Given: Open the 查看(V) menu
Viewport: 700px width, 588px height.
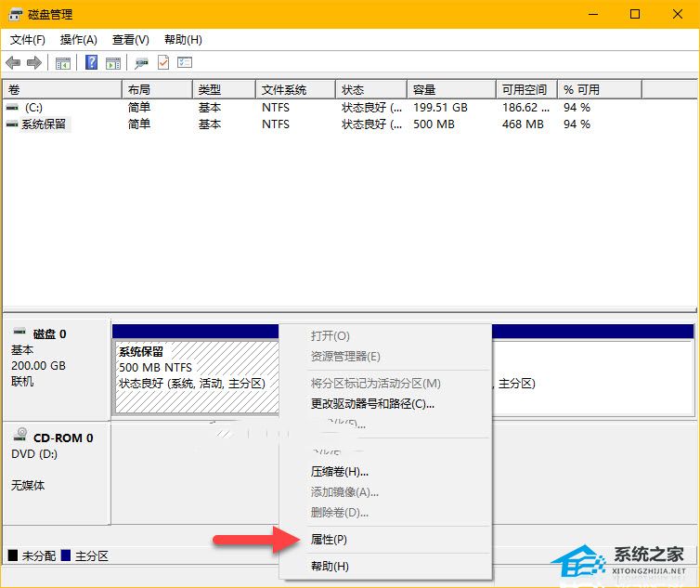Looking at the screenshot, I should click(130, 40).
